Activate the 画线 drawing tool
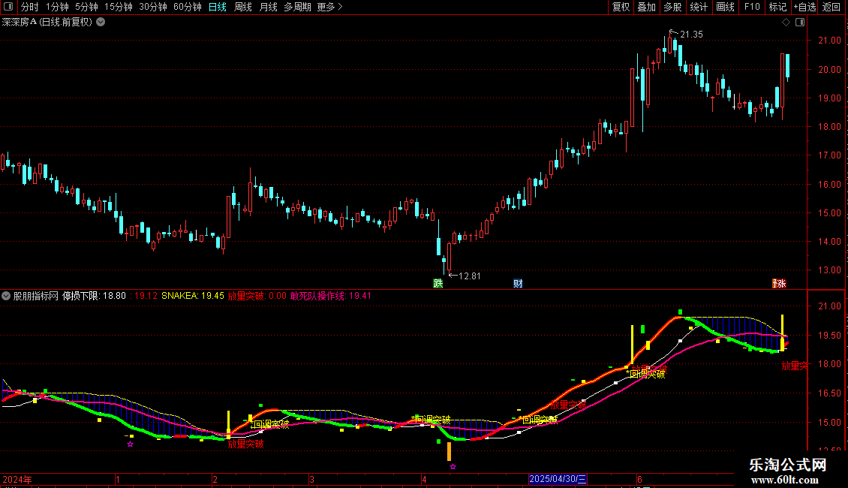This screenshot has width=848, height=488. click(725, 7)
